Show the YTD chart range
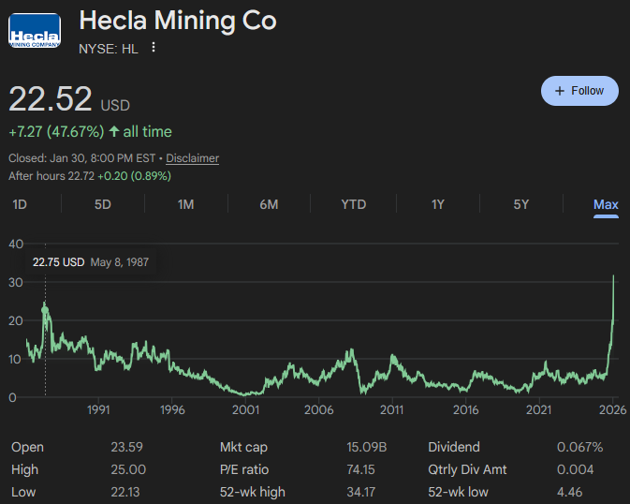The width and height of the screenshot is (630, 504). coord(354,204)
